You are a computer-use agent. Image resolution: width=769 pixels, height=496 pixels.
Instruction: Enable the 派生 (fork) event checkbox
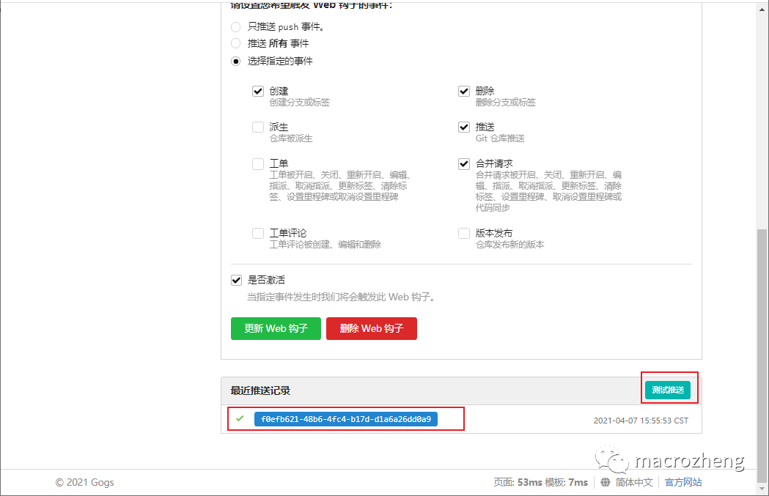coord(258,127)
